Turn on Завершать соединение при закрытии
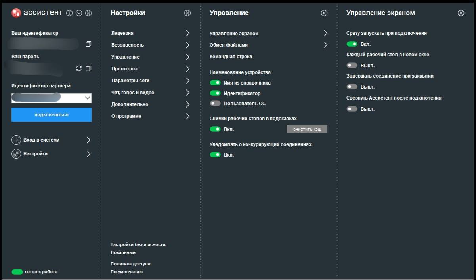 coord(352,87)
